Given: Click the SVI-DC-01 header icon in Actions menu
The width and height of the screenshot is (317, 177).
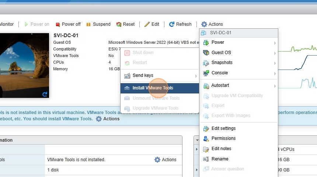Looking at the screenshot, I should click(203, 33).
